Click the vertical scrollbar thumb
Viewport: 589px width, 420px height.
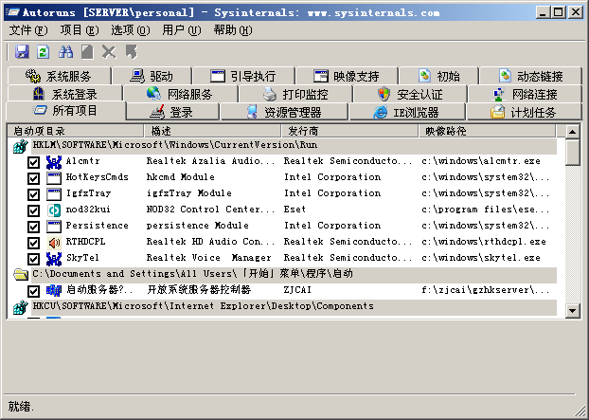(x=573, y=153)
